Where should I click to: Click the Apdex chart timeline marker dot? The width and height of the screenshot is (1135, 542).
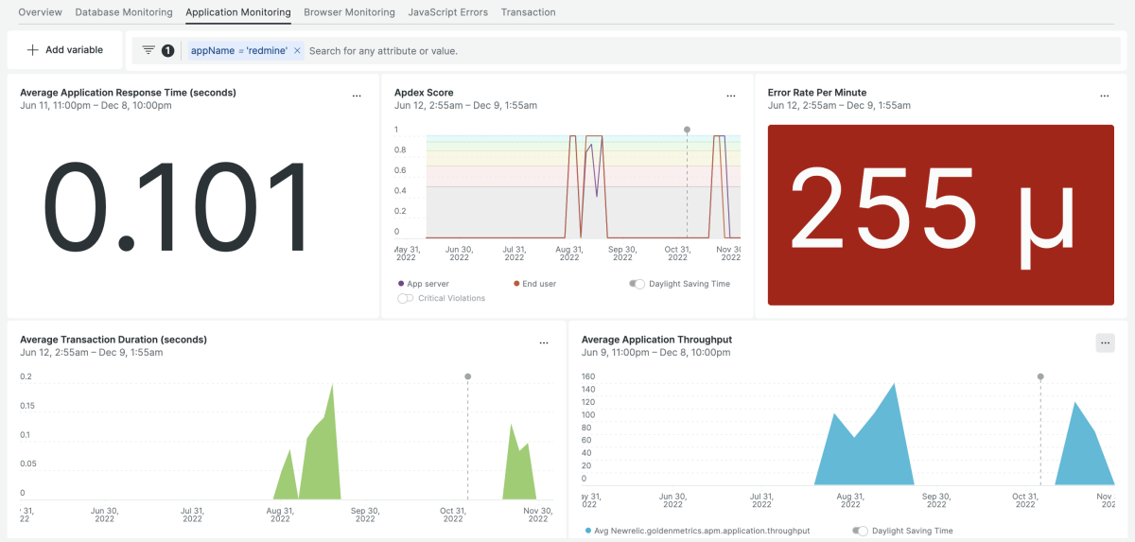point(687,129)
